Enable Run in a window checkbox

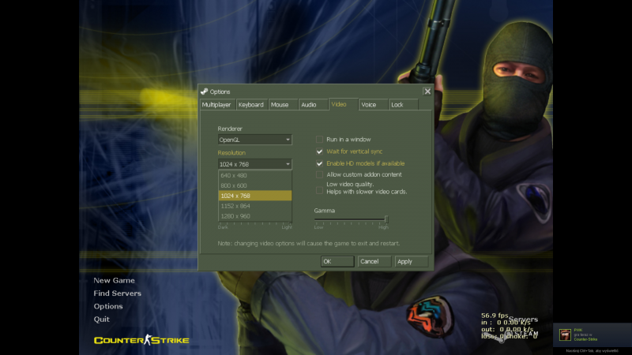(320, 139)
